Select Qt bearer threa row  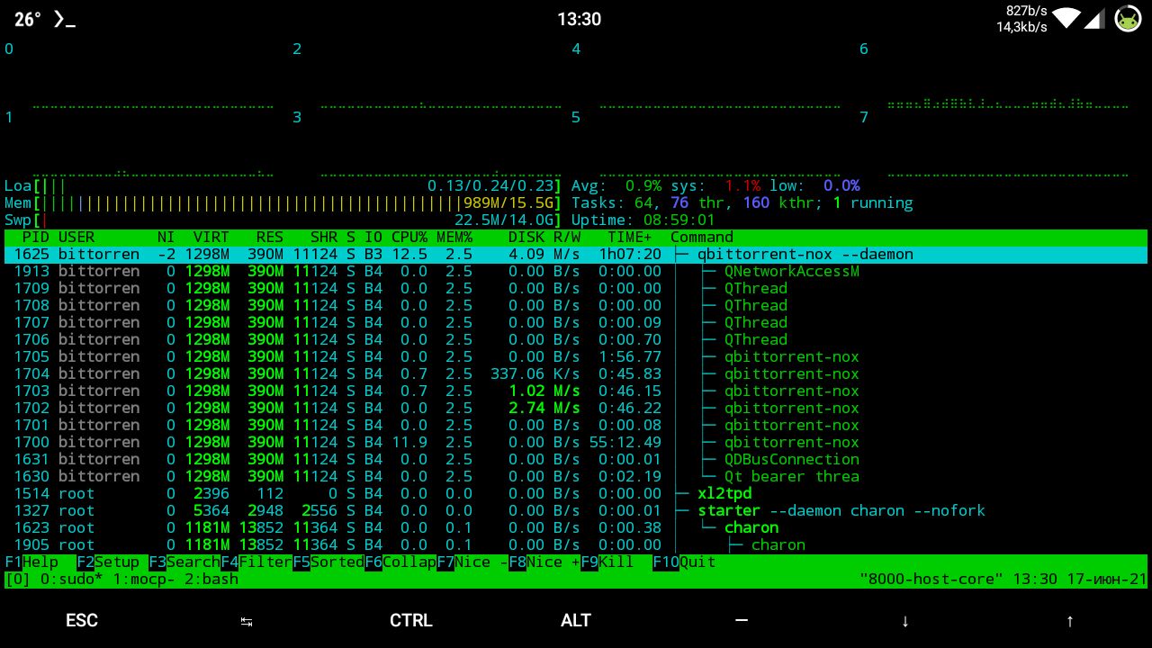pos(576,476)
